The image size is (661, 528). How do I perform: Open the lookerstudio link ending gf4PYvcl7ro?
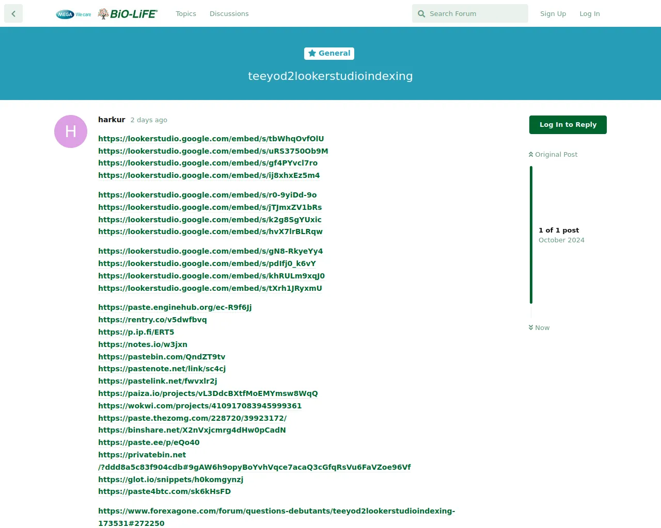click(x=208, y=163)
